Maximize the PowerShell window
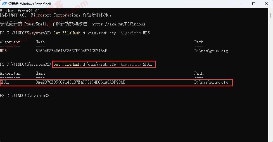 click(x=254, y=4)
